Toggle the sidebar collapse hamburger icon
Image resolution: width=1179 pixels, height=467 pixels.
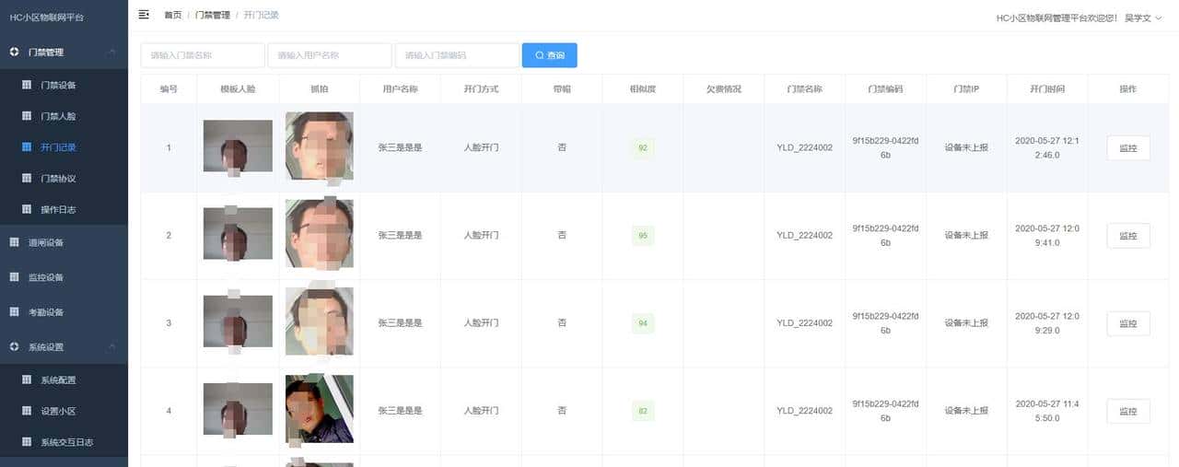coord(144,15)
